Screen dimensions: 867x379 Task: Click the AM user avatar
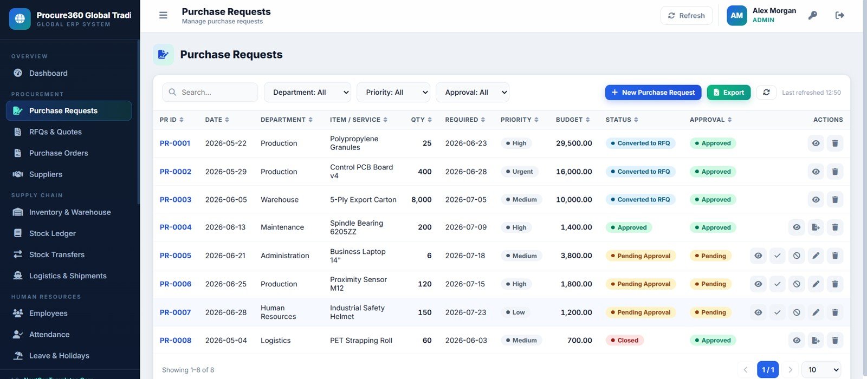[x=736, y=16]
